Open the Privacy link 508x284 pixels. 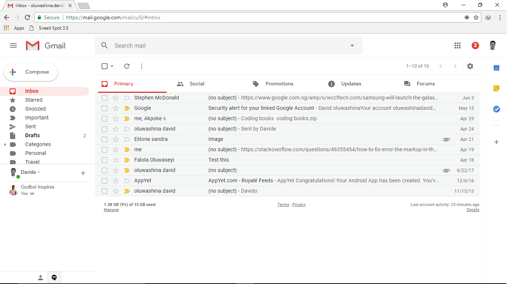pyautogui.click(x=299, y=205)
